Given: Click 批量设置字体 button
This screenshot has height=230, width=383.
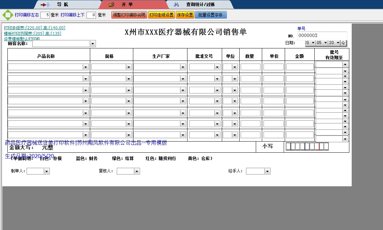Looking at the screenshot, I should (x=211, y=15).
